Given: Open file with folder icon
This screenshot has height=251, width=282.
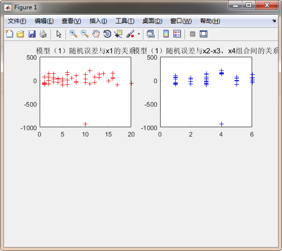Looking at the screenshot, I should point(21,34).
